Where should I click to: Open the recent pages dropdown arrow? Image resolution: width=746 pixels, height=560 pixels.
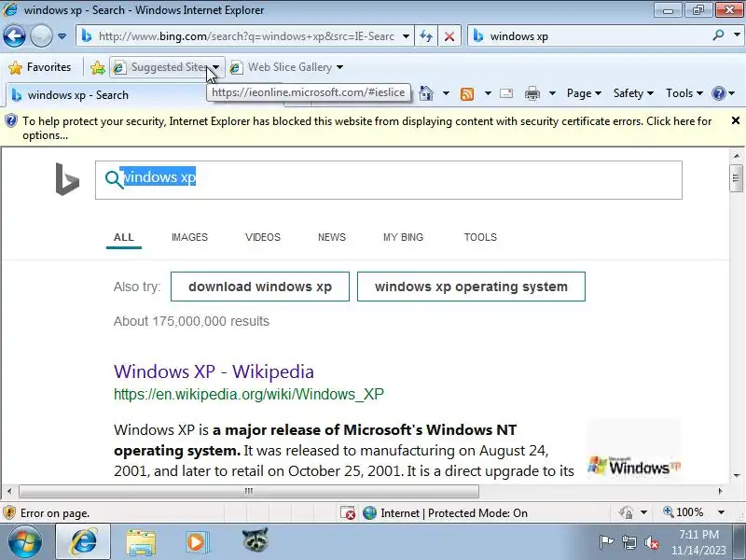click(62, 36)
